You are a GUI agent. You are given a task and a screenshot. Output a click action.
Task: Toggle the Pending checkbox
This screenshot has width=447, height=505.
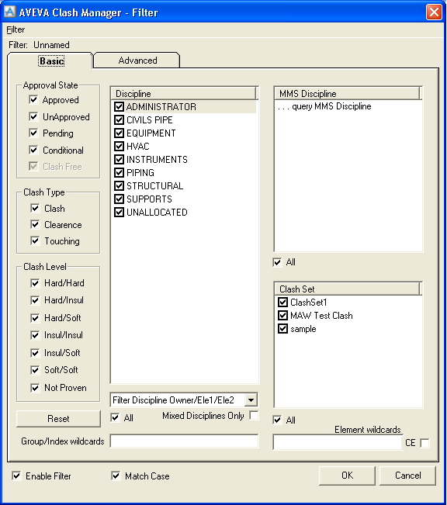(x=33, y=133)
